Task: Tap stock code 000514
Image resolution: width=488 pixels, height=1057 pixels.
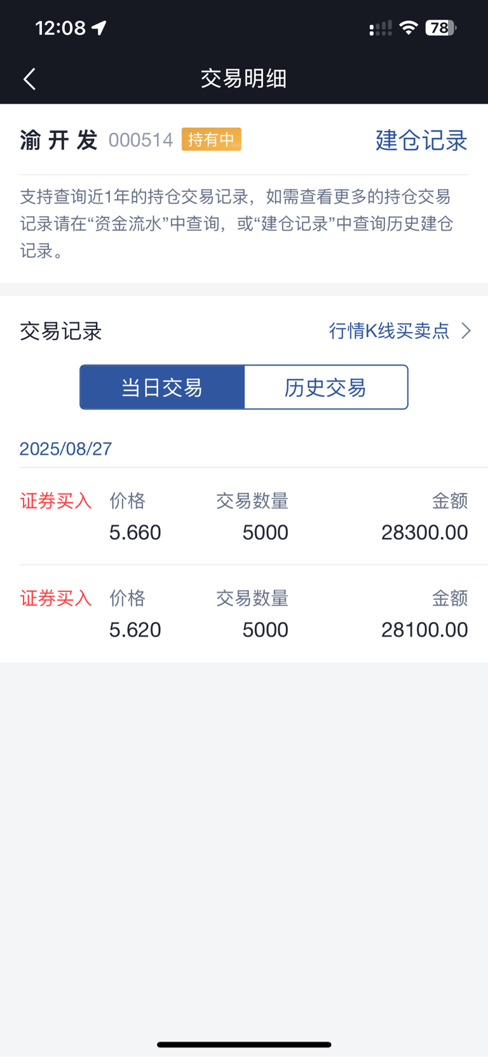Action: point(140,140)
